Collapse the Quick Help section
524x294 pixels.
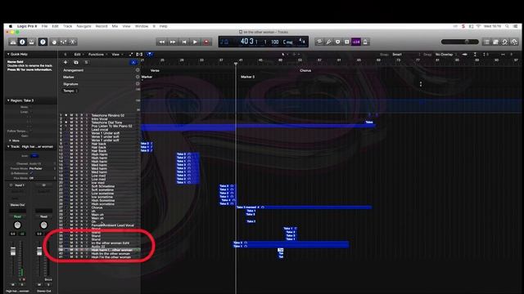click(x=8, y=54)
